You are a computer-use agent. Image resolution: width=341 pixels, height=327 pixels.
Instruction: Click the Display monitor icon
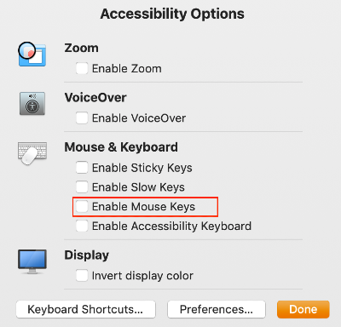32,261
